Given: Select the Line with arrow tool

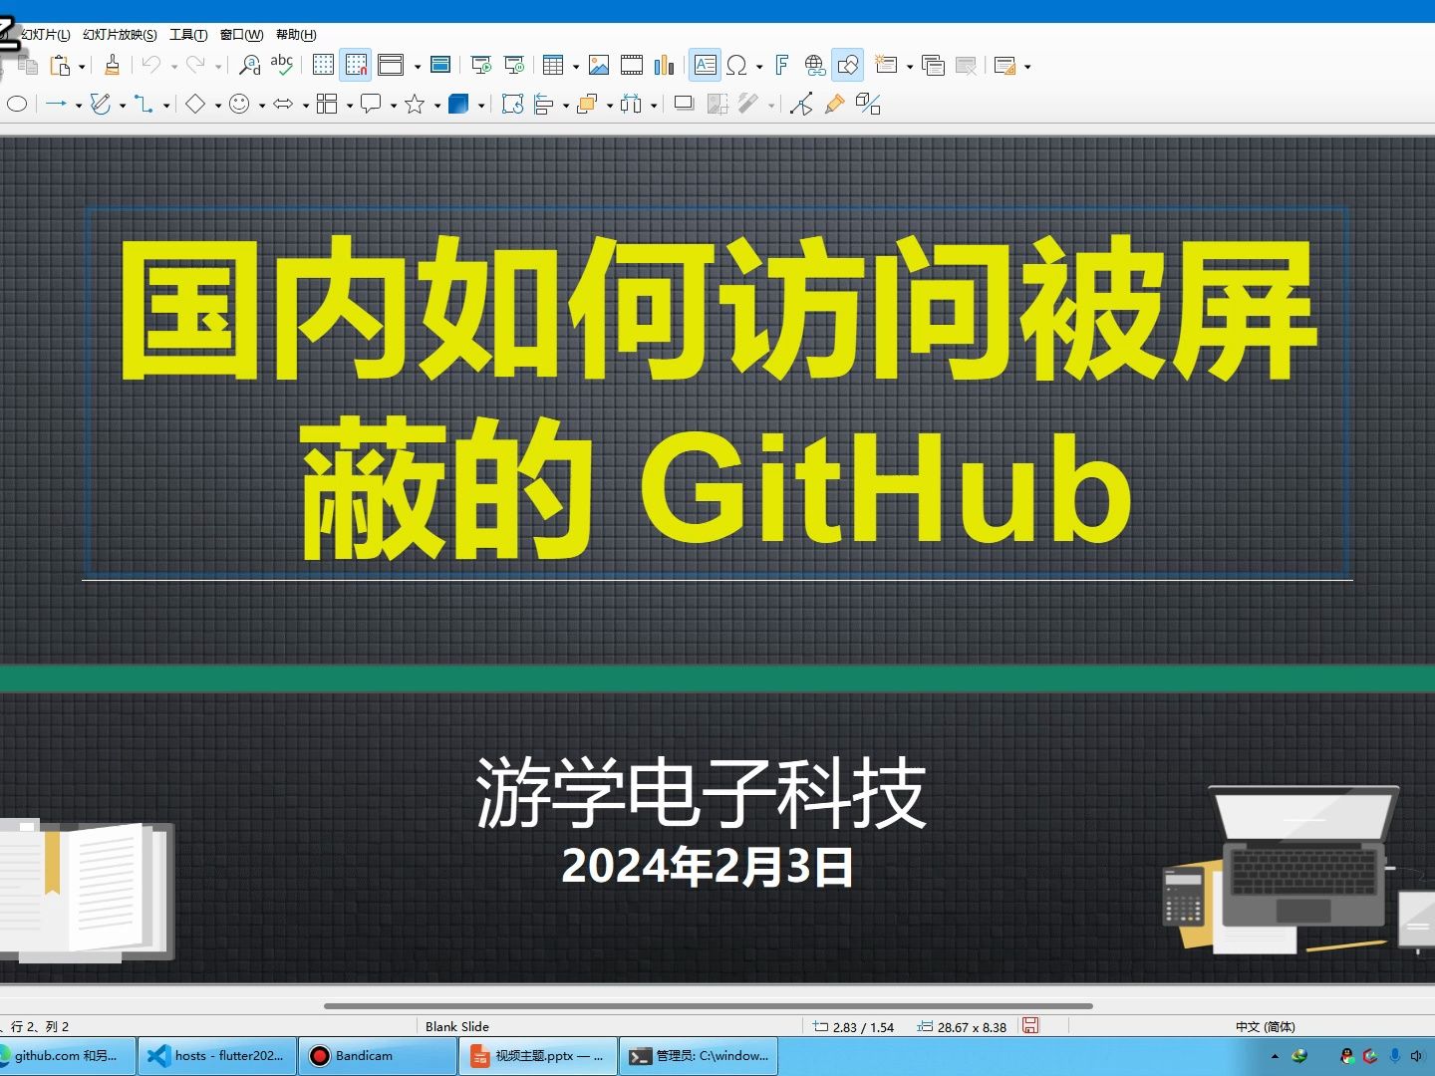Looking at the screenshot, I should coord(57,104).
